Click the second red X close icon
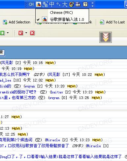127x161 pixels. pos(32,33)
